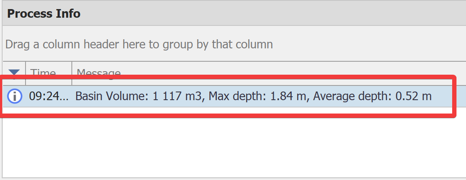This screenshot has width=466, height=180.
Task: Click the Process Info panel title
Action: [44, 14]
